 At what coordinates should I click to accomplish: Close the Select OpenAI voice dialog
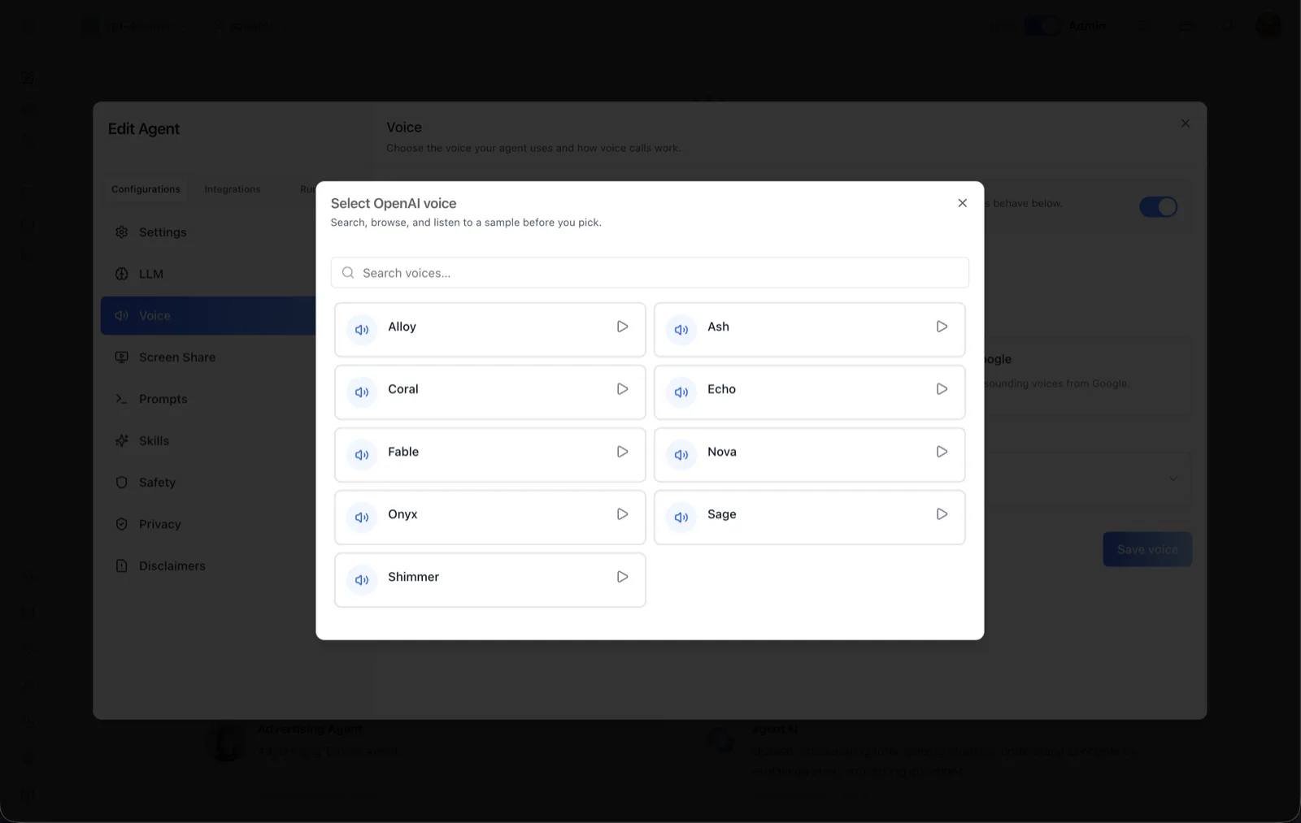(962, 203)
